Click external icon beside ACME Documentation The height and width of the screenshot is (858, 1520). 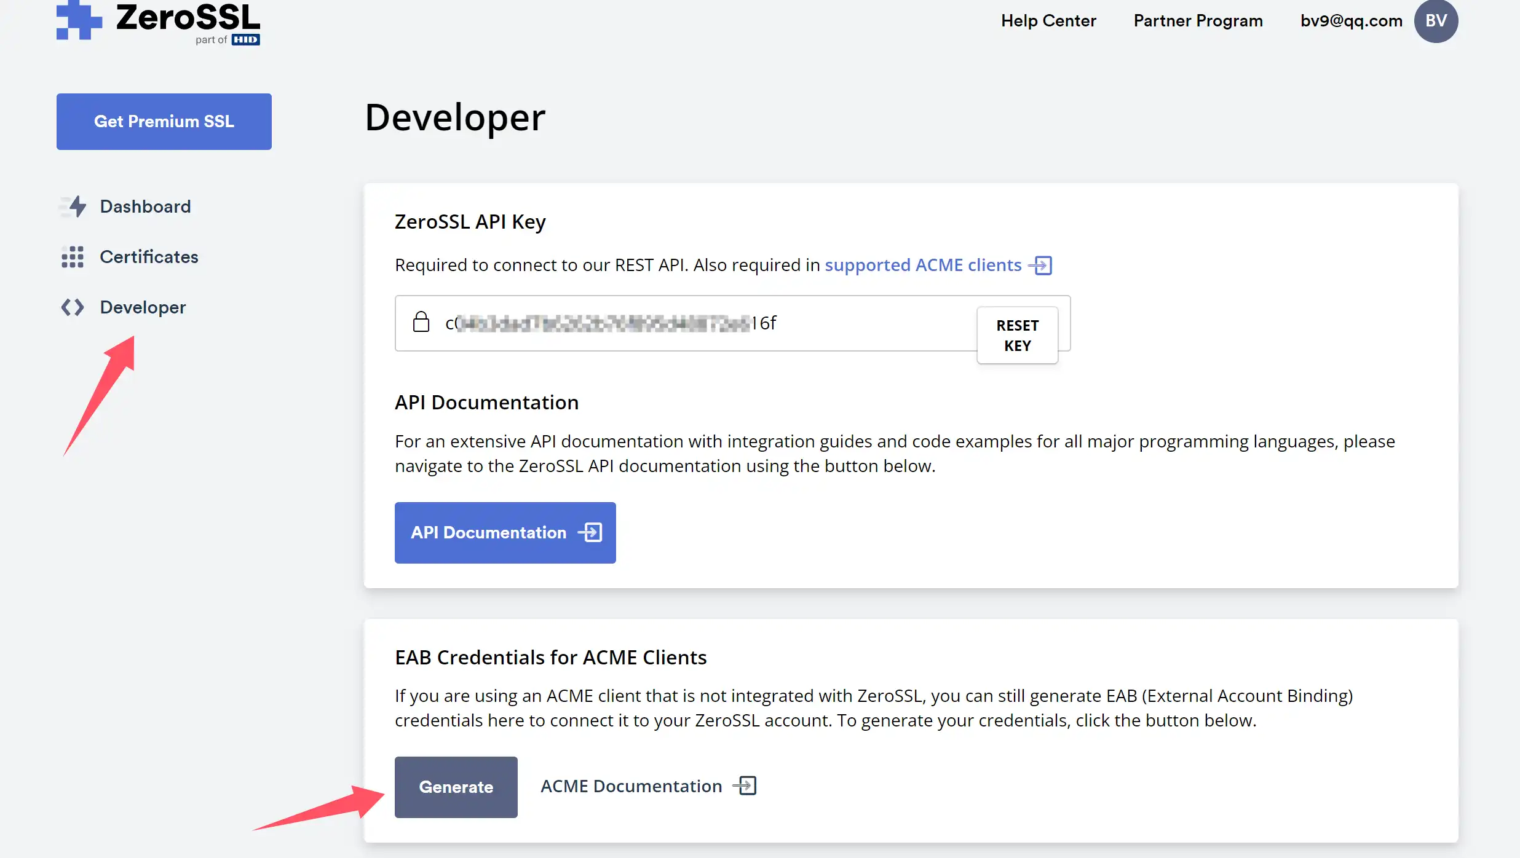click(x=745, y=785)
